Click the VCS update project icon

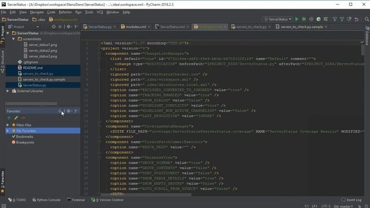coord(335,19)
